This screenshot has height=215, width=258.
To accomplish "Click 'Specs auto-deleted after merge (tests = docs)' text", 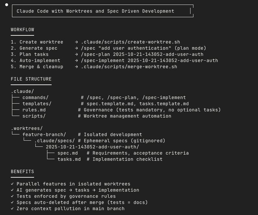I will [x=82, y=202].
